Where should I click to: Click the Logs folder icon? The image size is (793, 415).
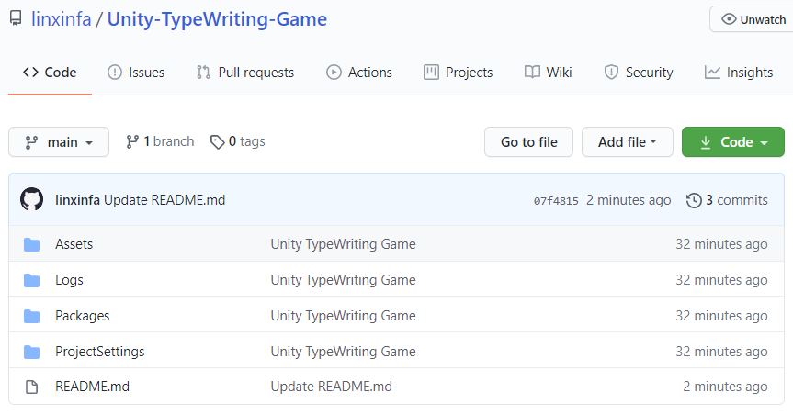coord(32,280)
